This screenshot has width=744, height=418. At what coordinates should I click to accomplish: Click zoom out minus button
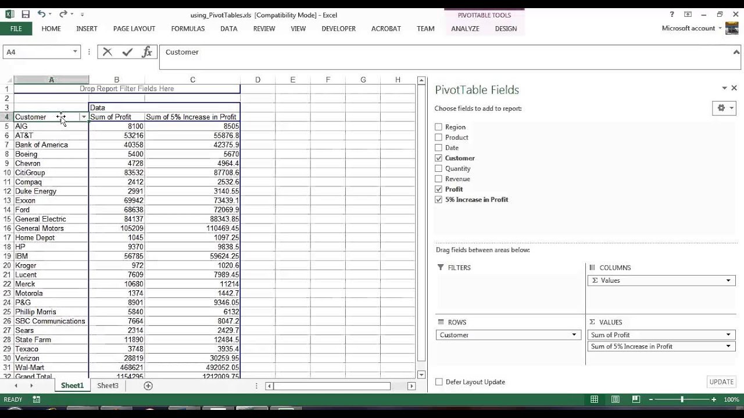tap(652, 399)
